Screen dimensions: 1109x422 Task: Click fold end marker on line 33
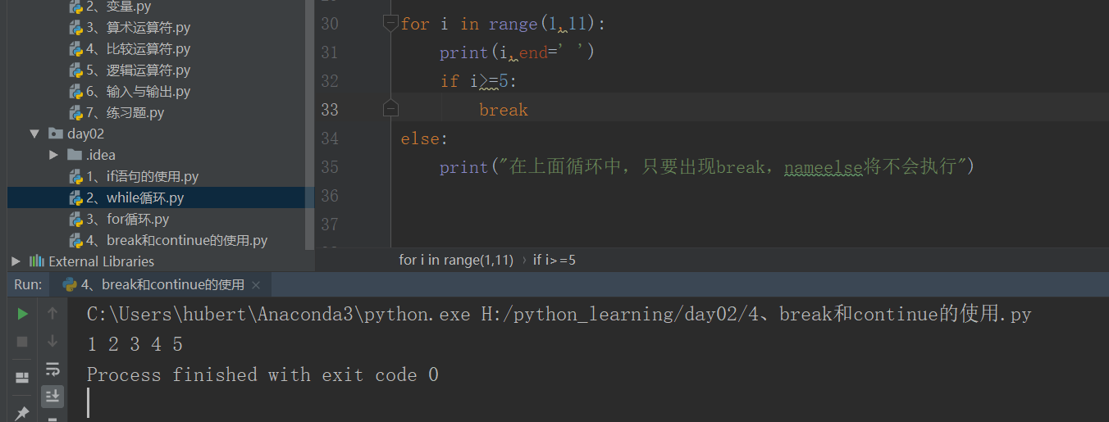[390, 109]
